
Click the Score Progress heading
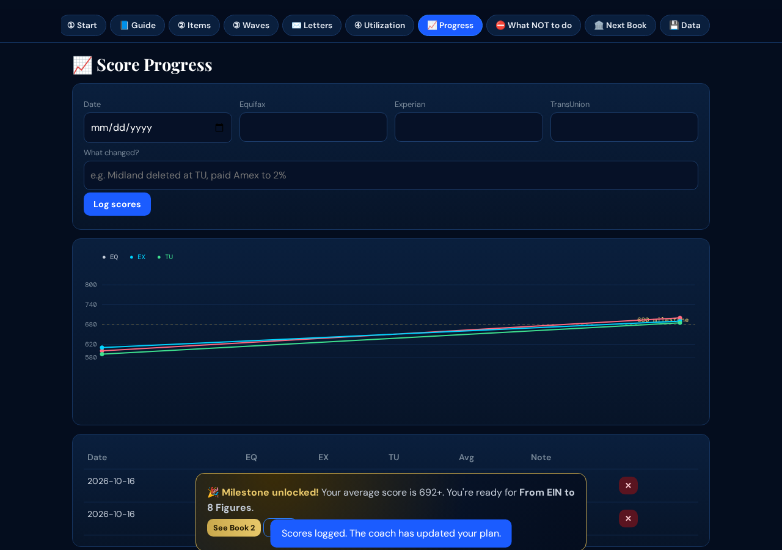[142, 65]
